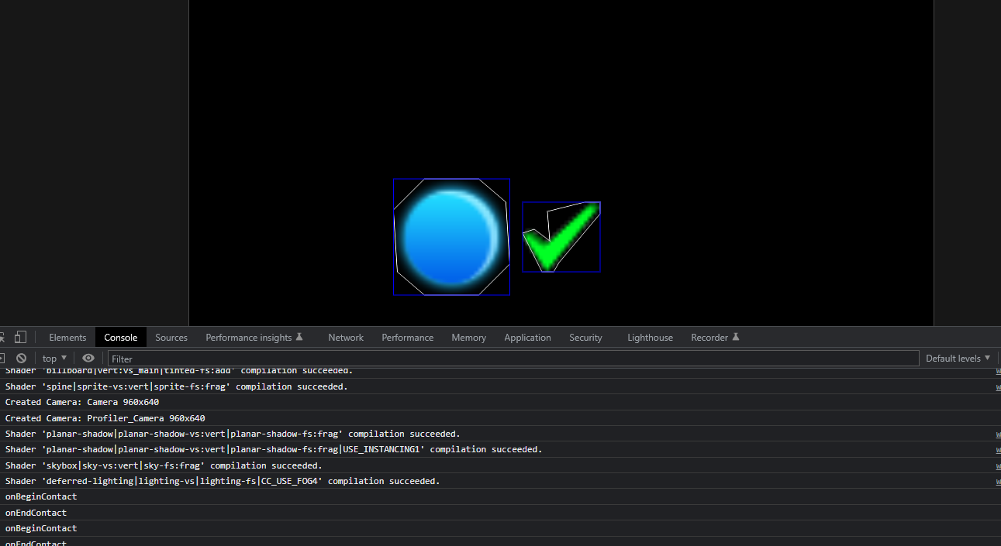This screenshot has height=546, width=1001.
Task: Select the Network tab
Action: 346,338
